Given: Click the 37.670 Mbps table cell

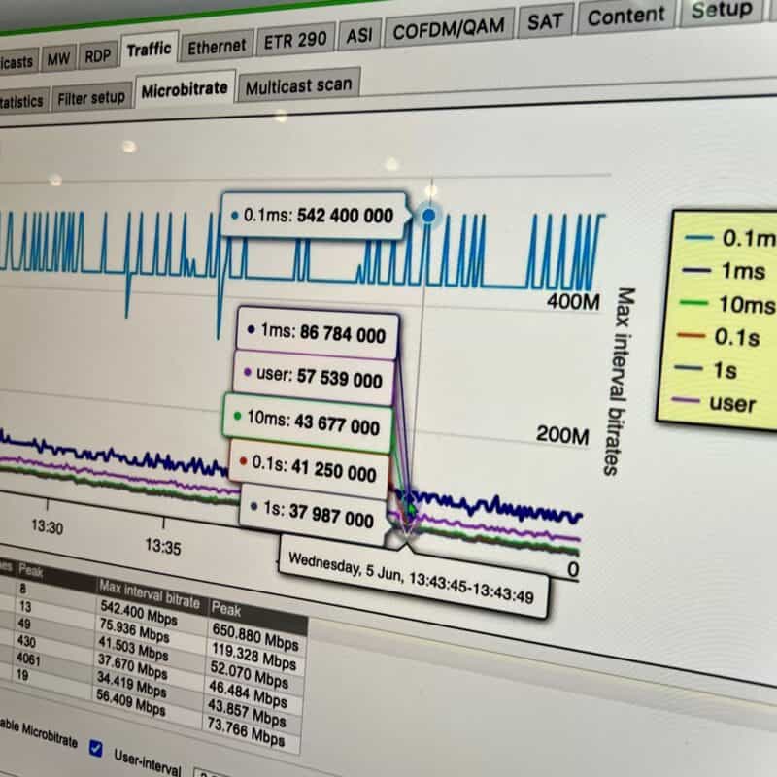Looking at the screenshot, I should coord(132,666).
